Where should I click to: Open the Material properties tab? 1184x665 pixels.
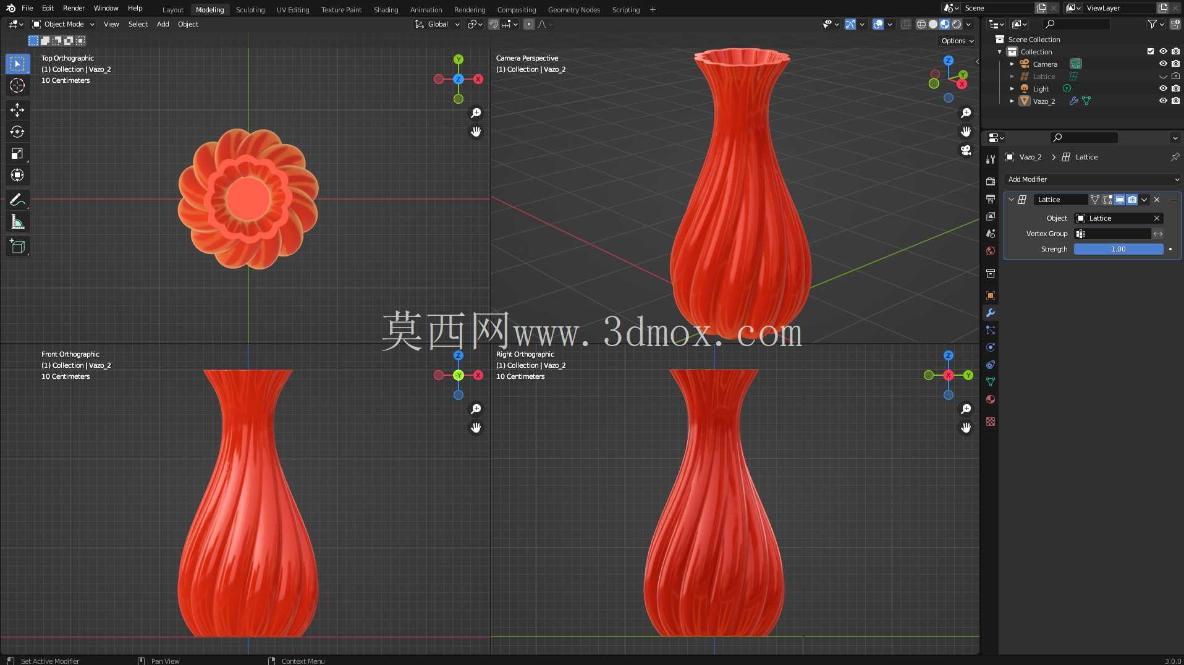(x=991, y=399)
